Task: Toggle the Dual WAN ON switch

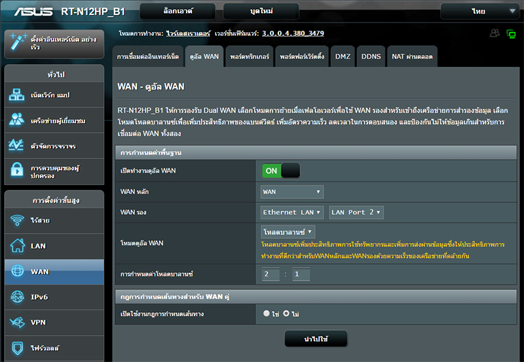Action: pos(281,171)
